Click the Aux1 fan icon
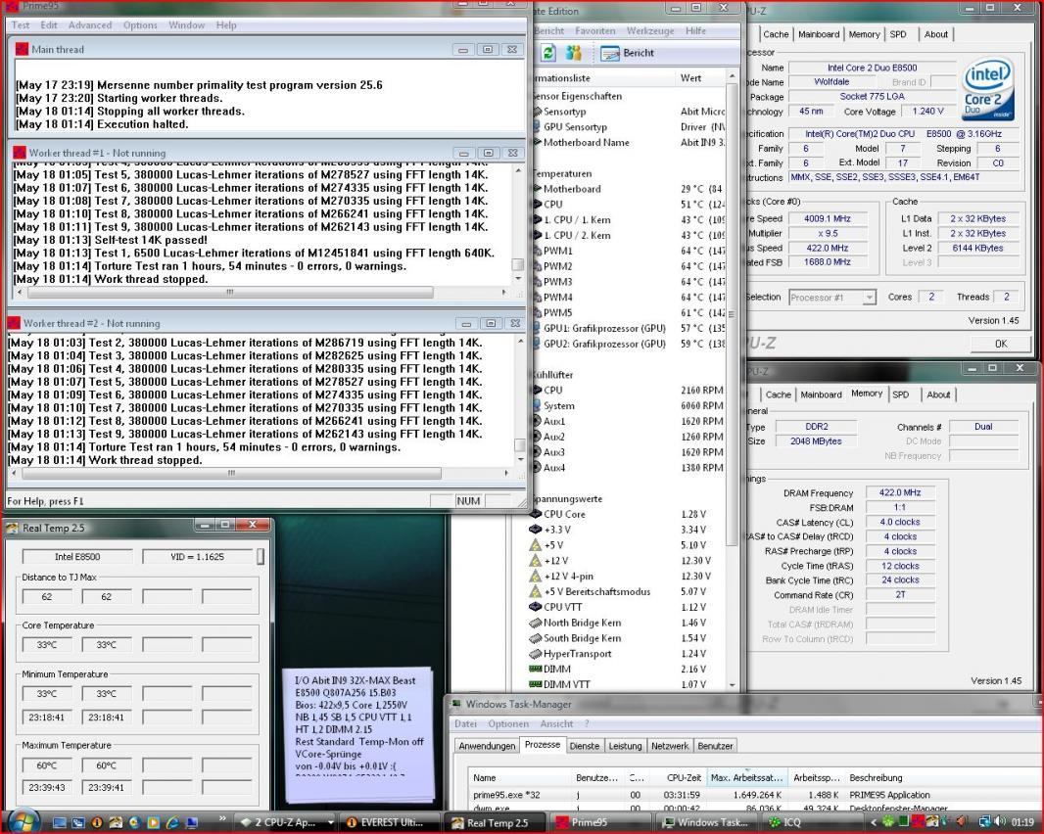This screenshot has width=1044, height=834. pyautogui.click(x=537, y=421)
